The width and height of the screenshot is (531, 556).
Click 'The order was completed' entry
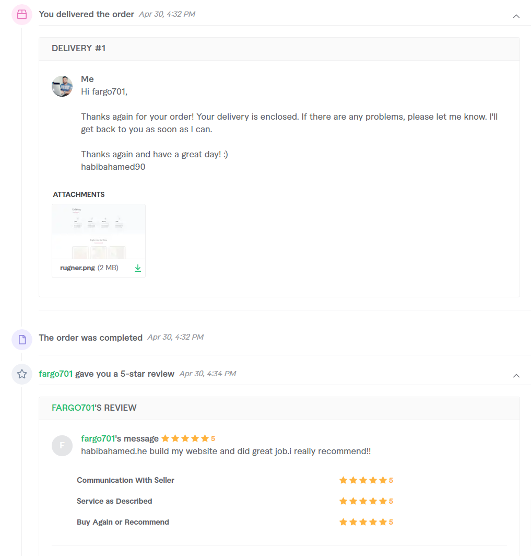(90, 338)
